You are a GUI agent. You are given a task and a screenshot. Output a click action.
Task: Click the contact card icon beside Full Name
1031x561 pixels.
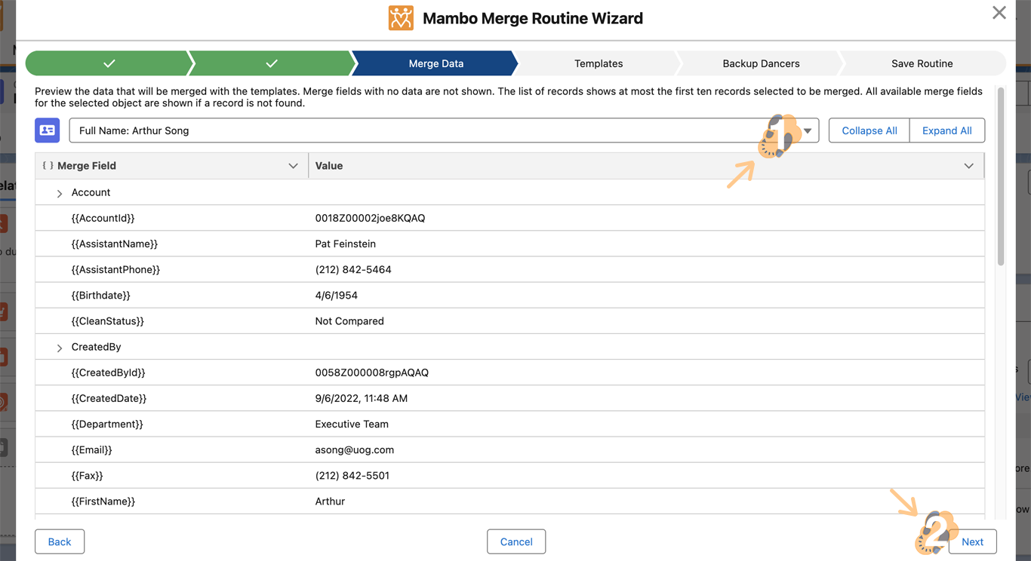47,130
